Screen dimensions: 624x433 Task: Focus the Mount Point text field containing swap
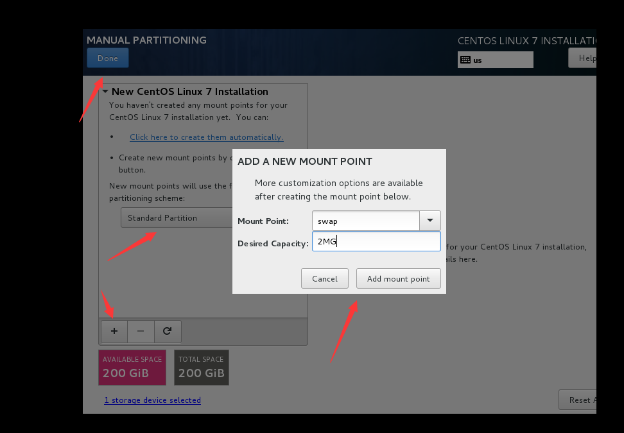tap(366, 221)
